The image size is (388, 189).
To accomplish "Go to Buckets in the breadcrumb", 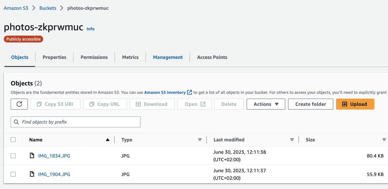I will [x=48, y=8].
